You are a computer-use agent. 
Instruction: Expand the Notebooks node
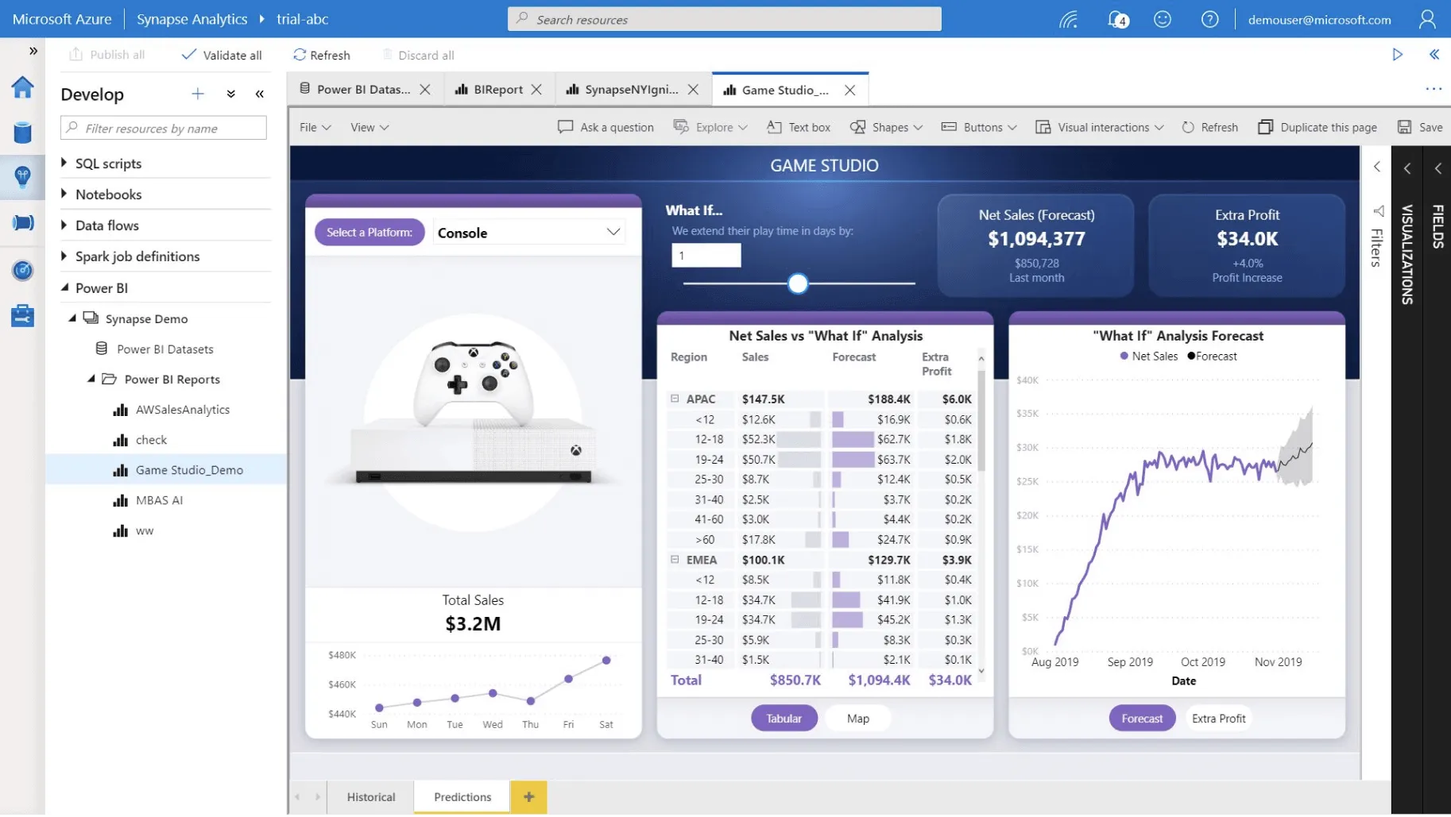click(64, 194)
